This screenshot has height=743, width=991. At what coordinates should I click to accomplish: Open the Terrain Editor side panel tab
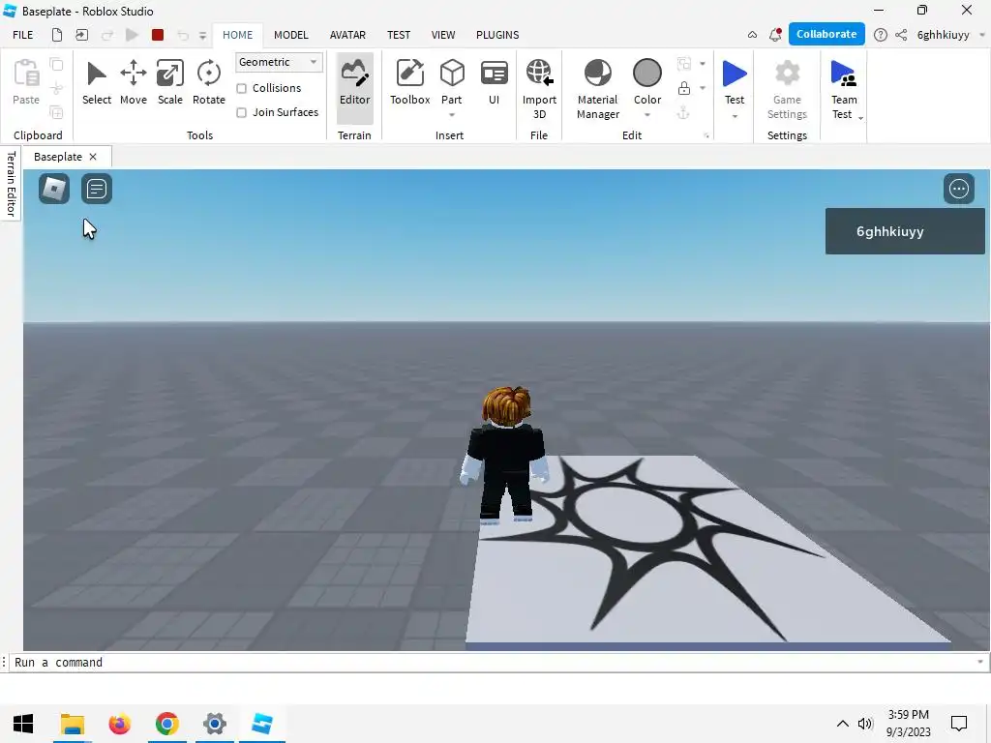[11, 184]
